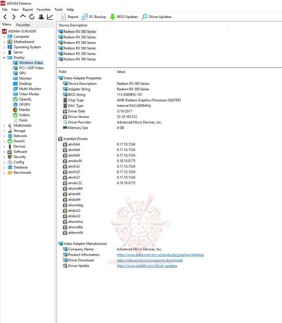
Task: Click the OpenGL icon in the tree
Action: (x=15, y=99)
